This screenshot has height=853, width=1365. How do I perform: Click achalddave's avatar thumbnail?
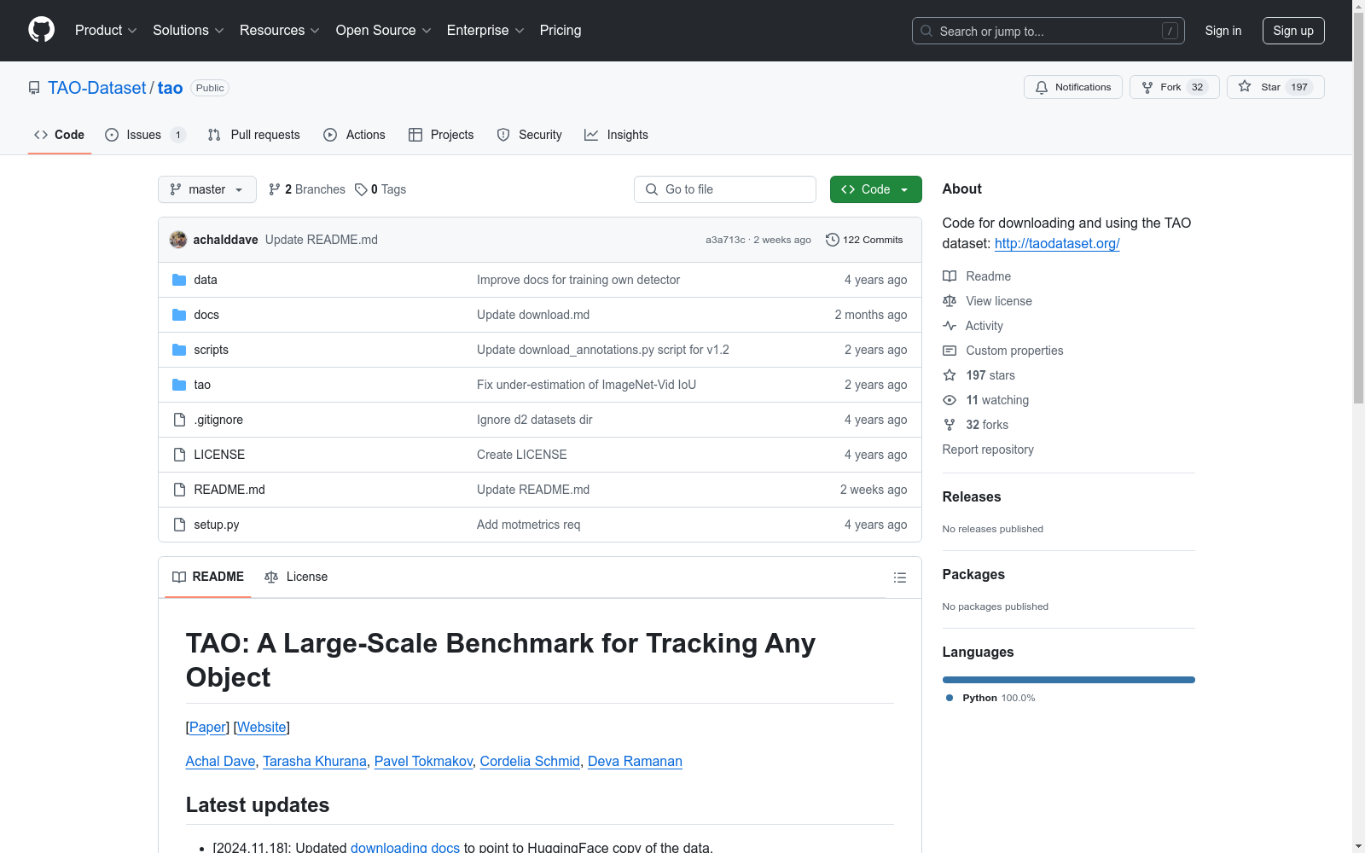click(x=178, y=240)
